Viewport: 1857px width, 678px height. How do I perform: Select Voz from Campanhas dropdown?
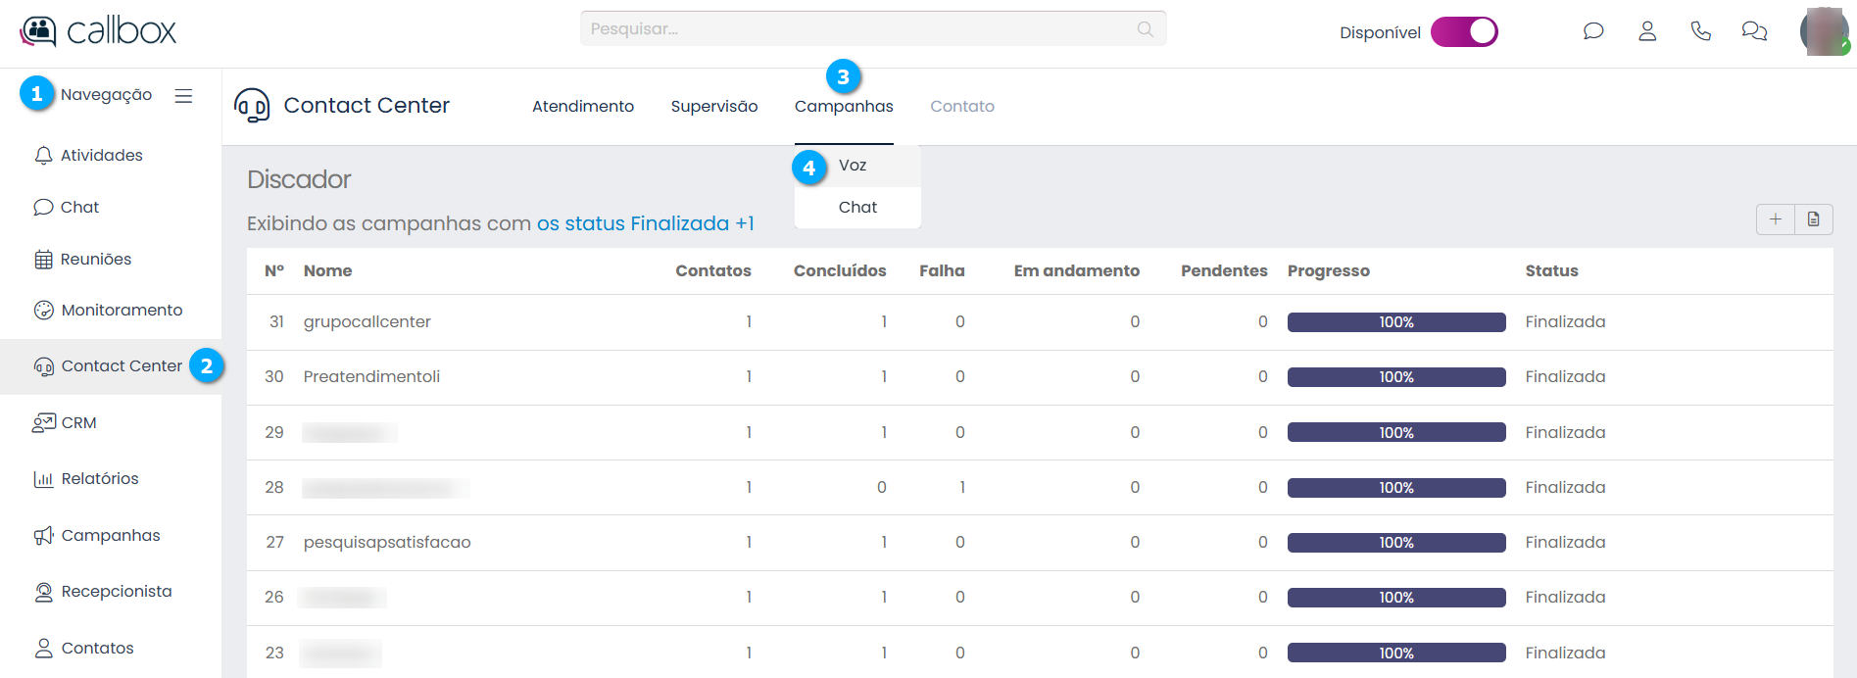pos(853,166)
